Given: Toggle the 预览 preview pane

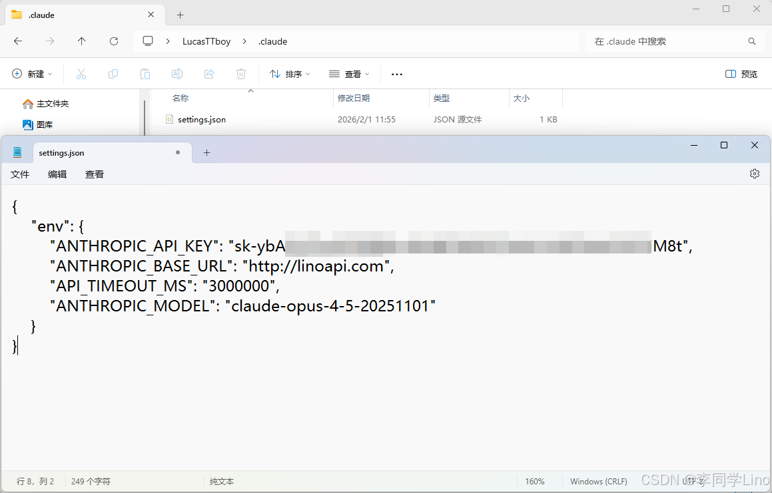Looking at the screenshot, I should tap(741, 74).
